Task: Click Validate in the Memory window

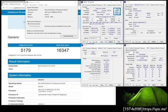Action: click(x=111, y=85)
